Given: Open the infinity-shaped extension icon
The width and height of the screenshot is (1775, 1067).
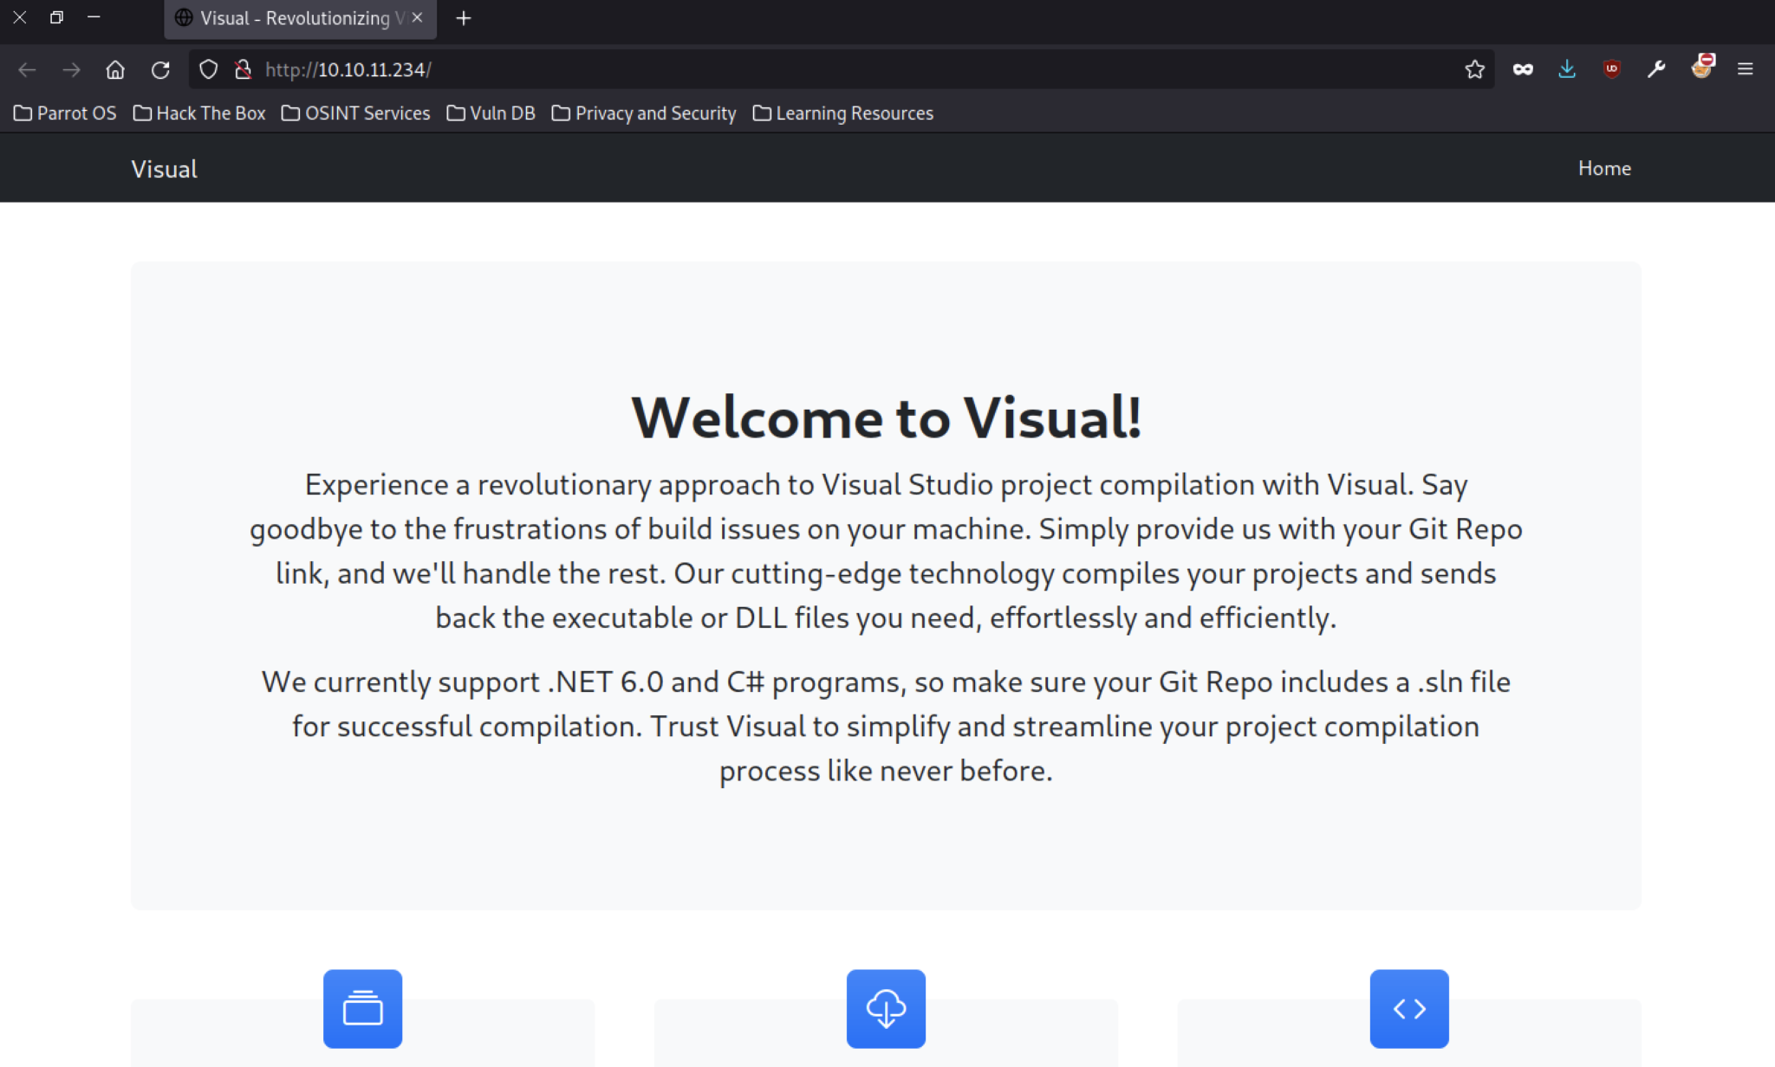Looking at the screenshot, I should [1523, 69].
